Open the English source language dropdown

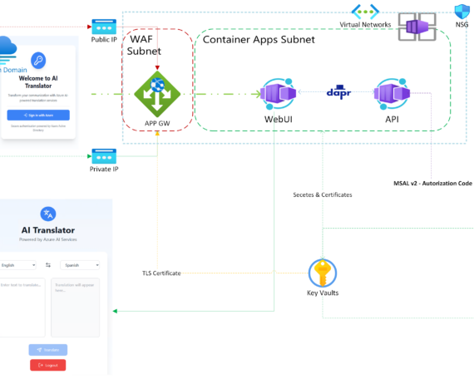[x=17, y=265]
